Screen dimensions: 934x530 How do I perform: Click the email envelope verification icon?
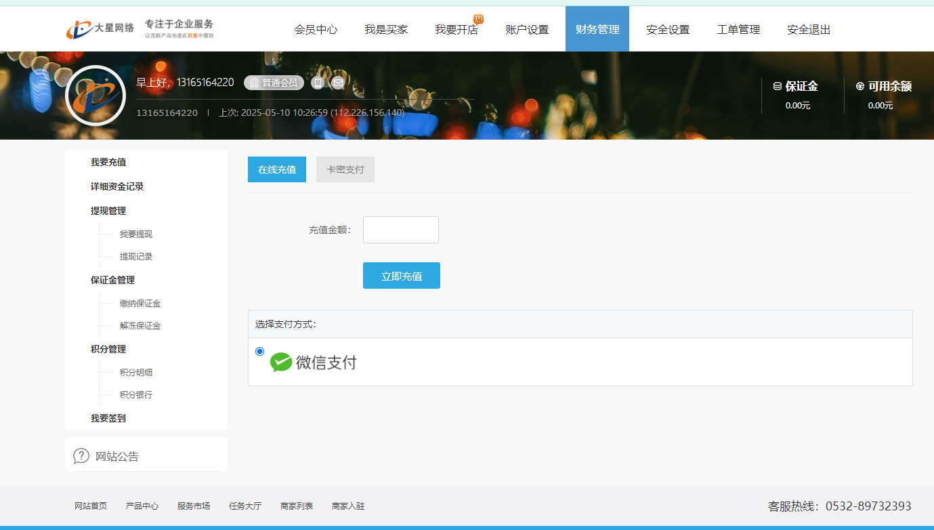coord(338,83)
